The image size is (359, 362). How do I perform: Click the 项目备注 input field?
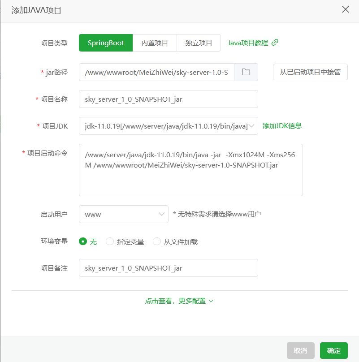point(169,268)
